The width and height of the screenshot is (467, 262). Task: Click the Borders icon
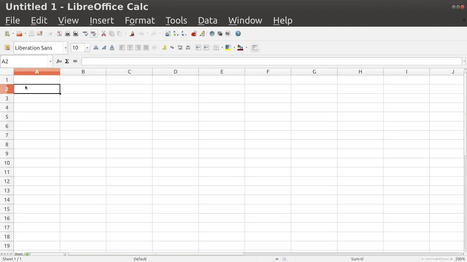click(x=216, y=48)
